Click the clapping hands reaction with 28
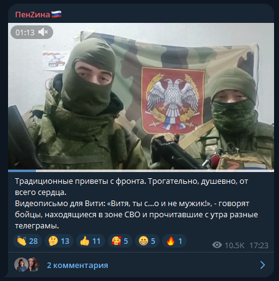This screenshot has width=279, height=281. [27, 241]
